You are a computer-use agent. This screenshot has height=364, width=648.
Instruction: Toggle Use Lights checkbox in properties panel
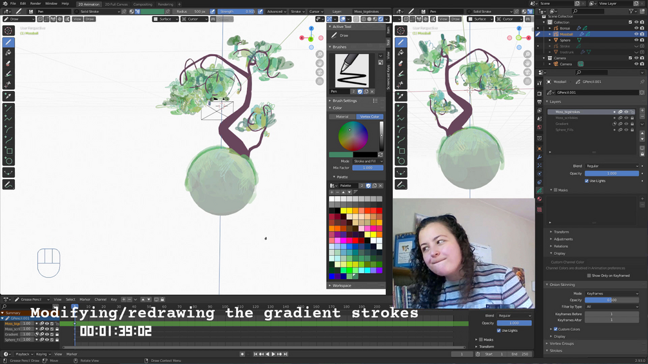587,181
